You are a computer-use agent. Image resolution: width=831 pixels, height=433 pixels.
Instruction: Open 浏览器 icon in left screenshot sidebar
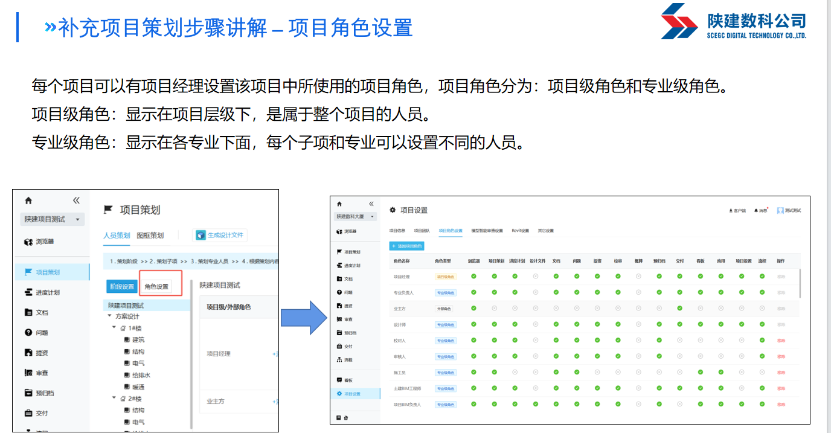28,242
